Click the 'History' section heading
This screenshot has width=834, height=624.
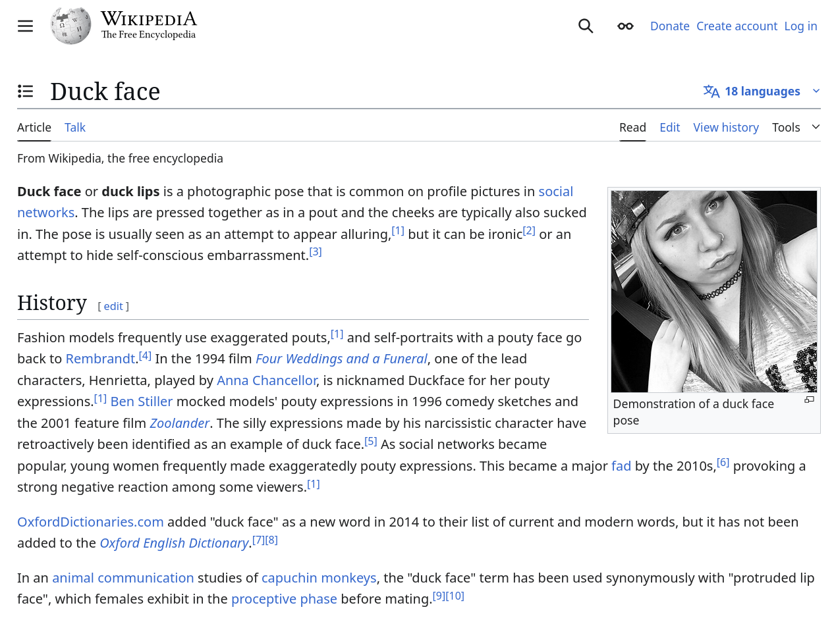(52, 303)
